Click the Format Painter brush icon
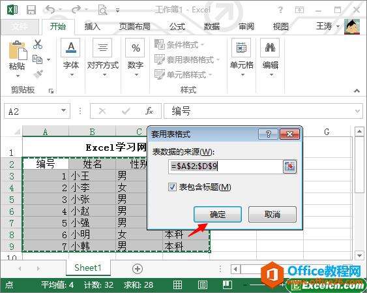This screenshot has height=293, width=367. (38, 74)
